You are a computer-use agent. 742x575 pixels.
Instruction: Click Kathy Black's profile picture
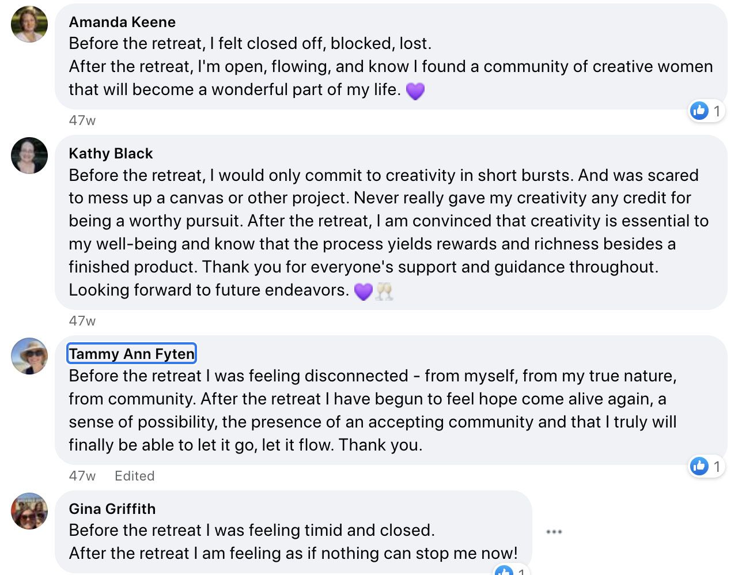(29, 156)
